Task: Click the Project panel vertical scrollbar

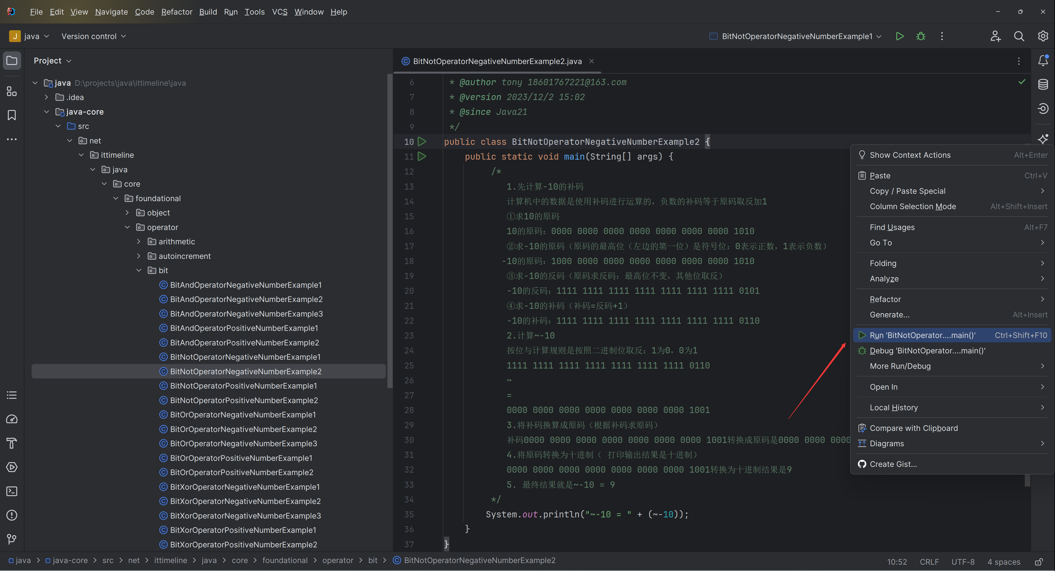Action: coord(389,231)
